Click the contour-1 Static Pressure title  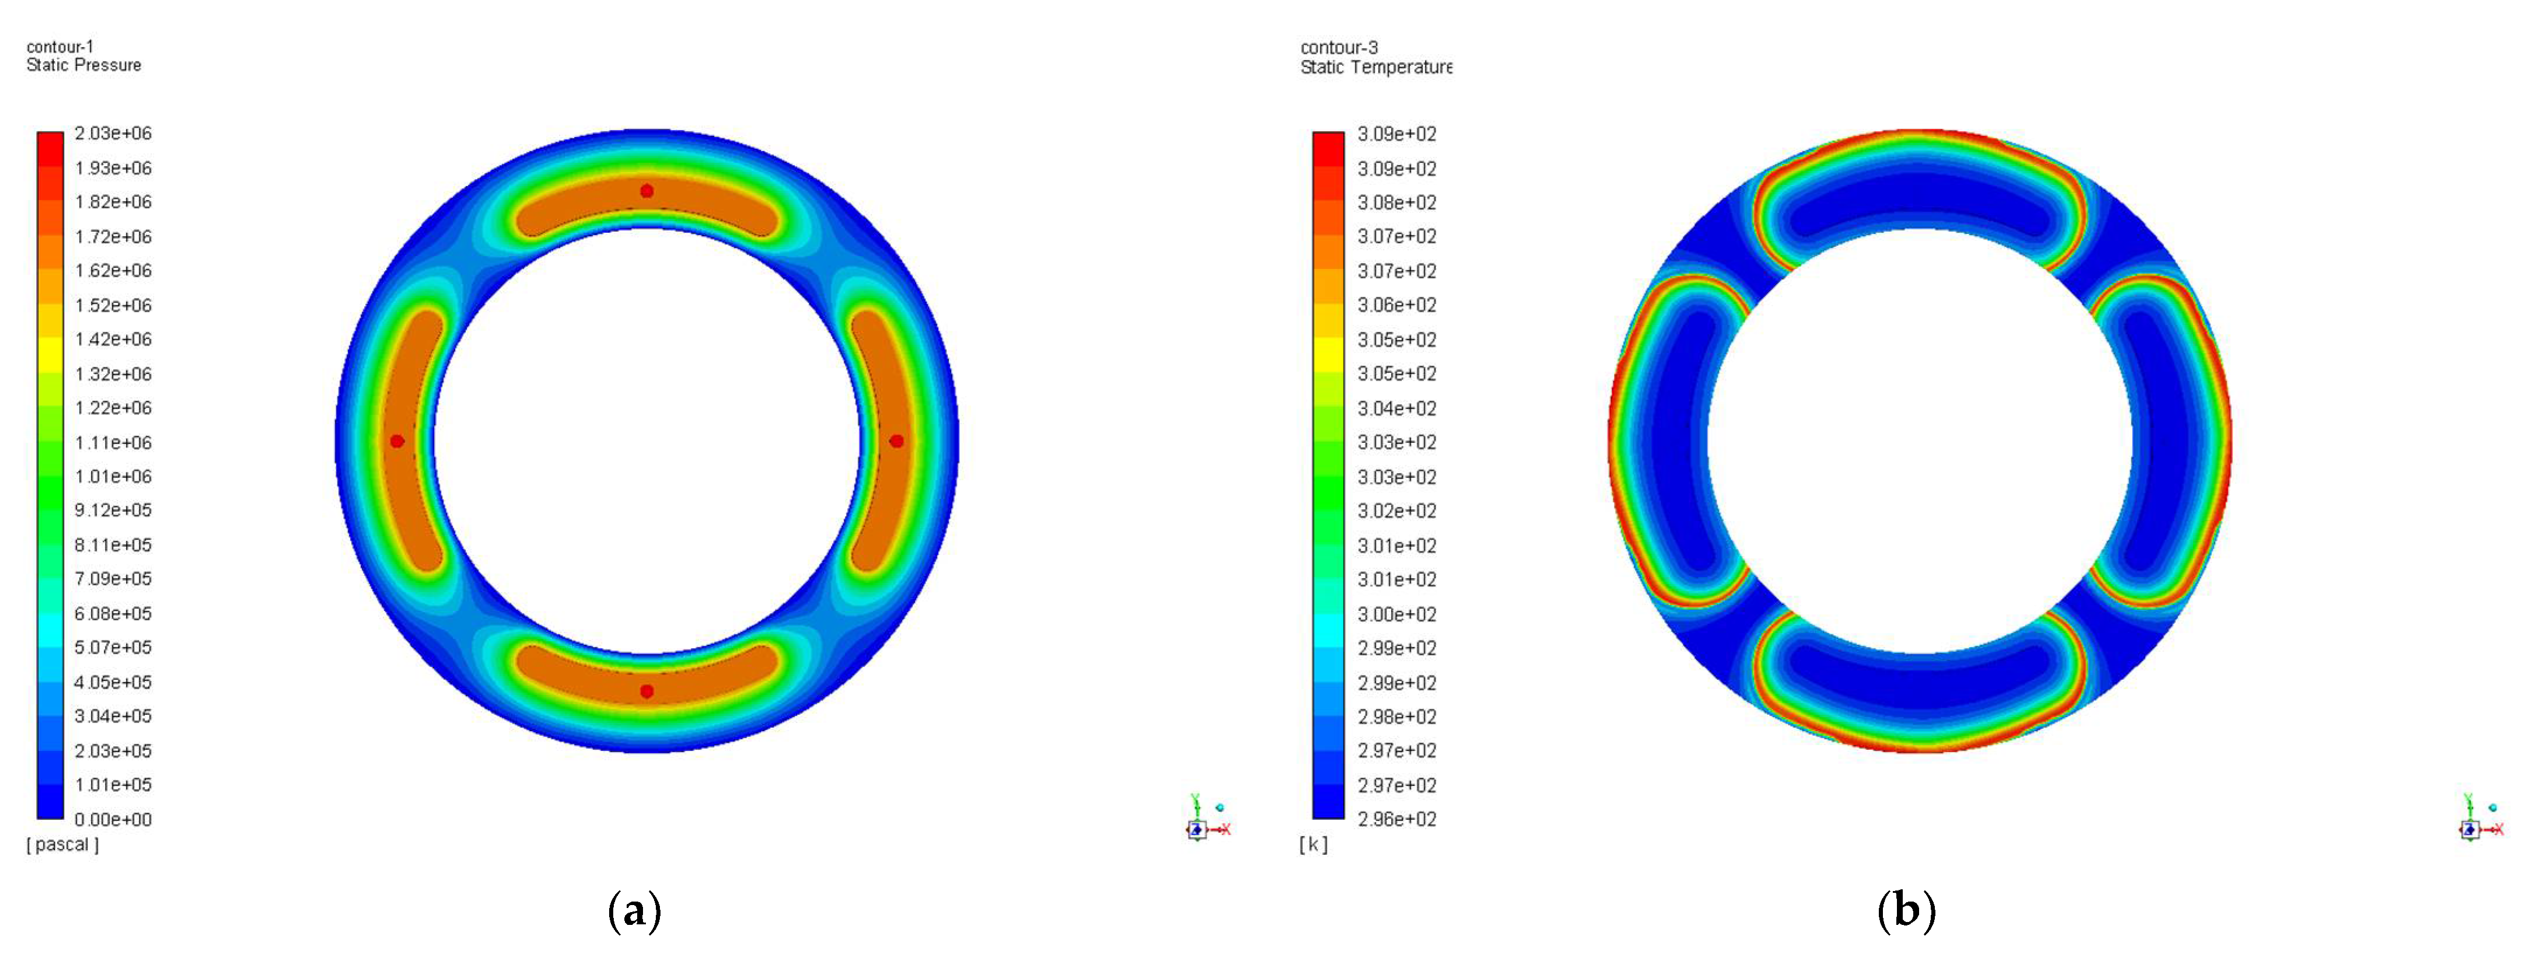(x=83, y=56)
